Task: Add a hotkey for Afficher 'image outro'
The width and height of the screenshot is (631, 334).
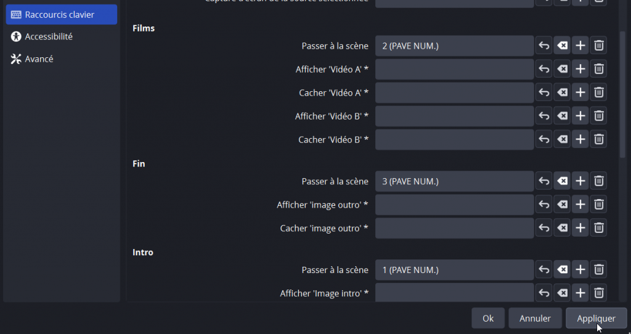Action: (x=580, y=205)
